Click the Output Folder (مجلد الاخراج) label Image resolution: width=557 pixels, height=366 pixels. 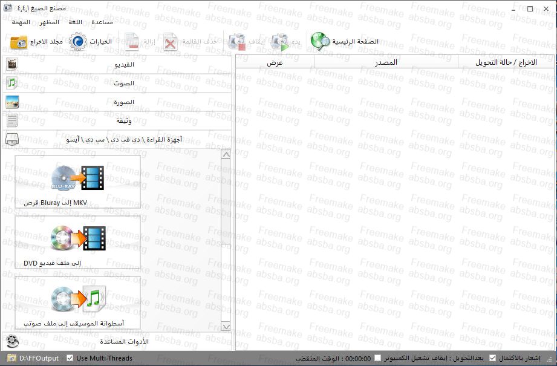(47, 42)
